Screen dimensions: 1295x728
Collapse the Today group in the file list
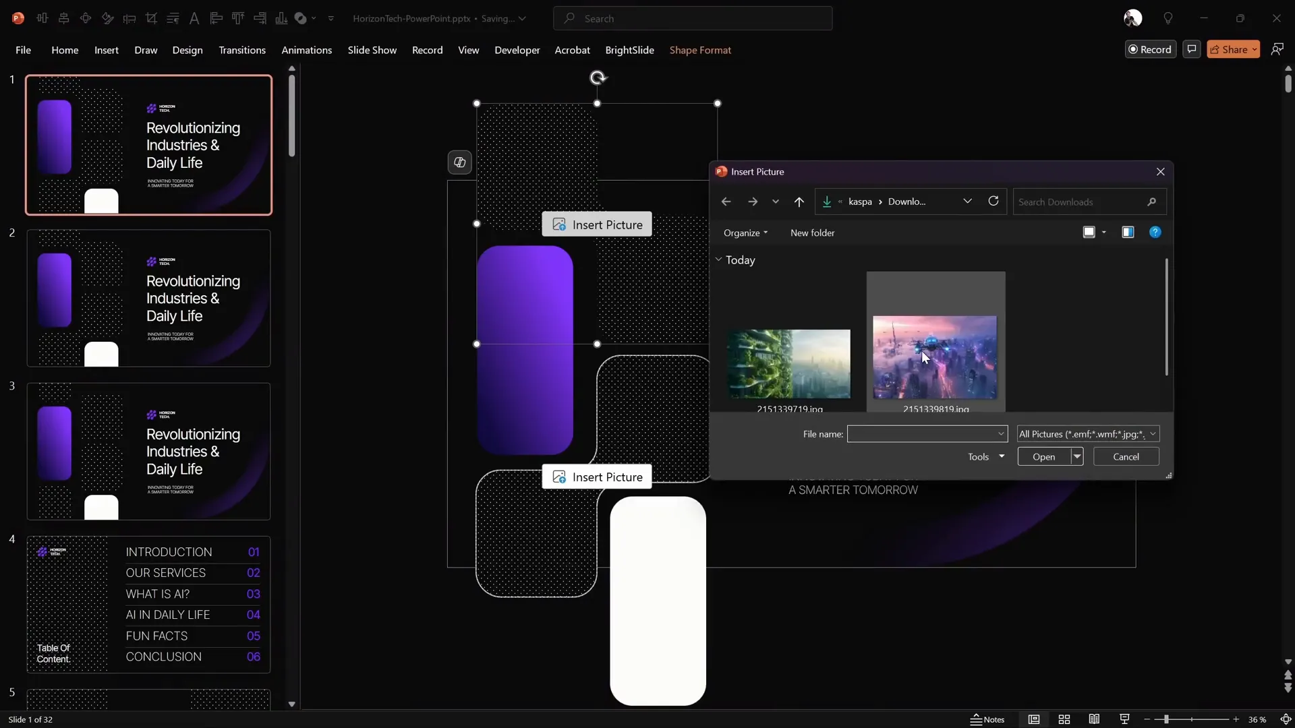click(720, 260)
